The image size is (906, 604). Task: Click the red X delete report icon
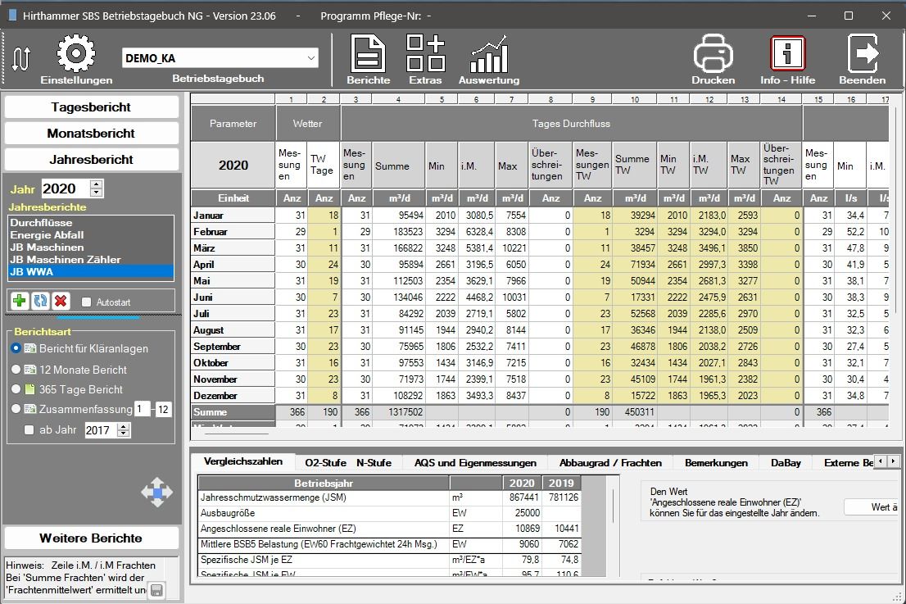pos(61,302)
